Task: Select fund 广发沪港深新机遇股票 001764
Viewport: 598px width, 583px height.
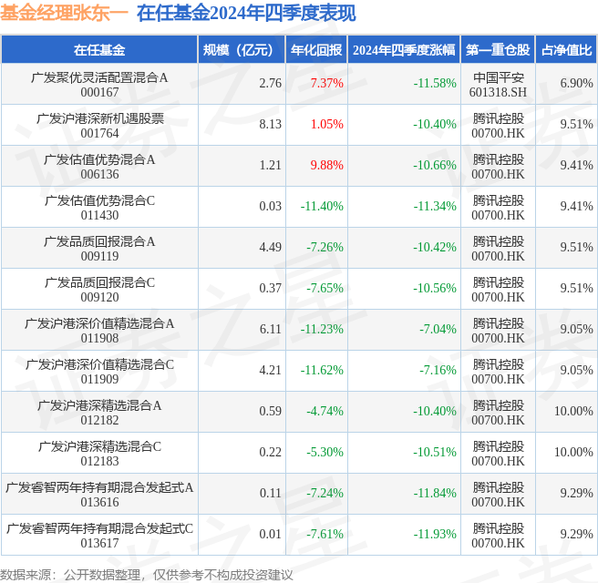Action: (99, 126)
